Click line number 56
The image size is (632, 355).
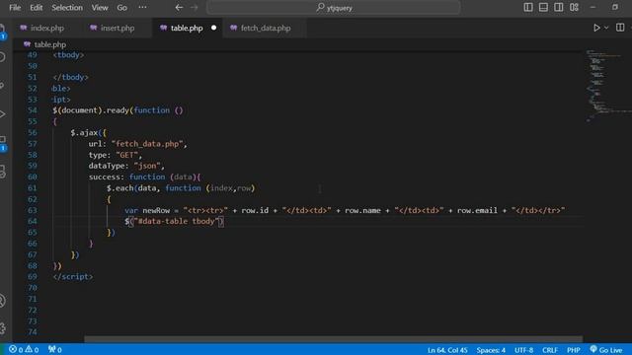[x=33, y=132]
